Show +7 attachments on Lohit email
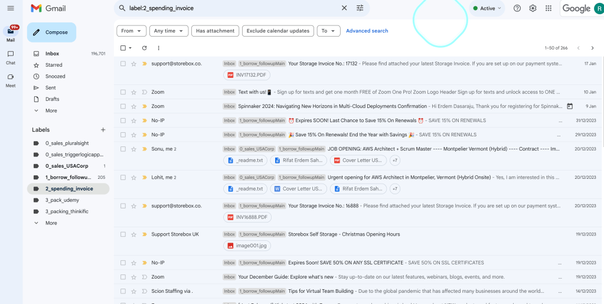The image size is (604, 304). [395, 189]
